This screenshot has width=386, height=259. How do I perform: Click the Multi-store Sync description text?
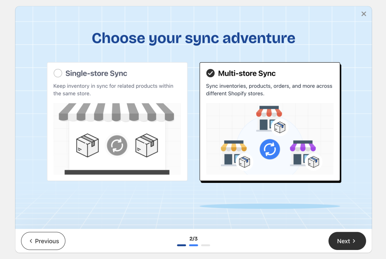pos(269,90)
